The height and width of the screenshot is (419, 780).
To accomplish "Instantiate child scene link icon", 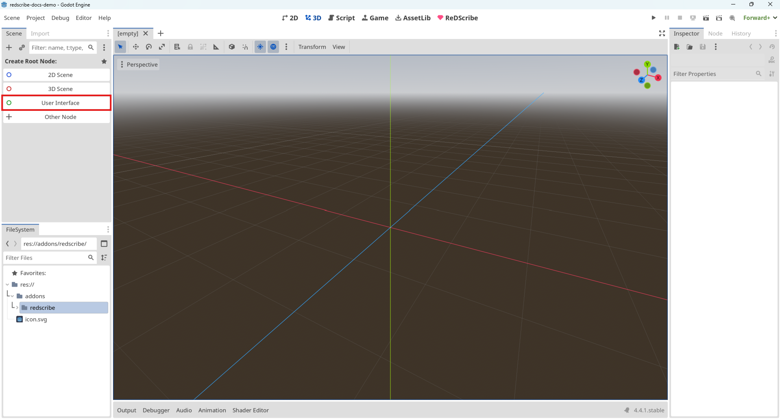I will (22, 48).
